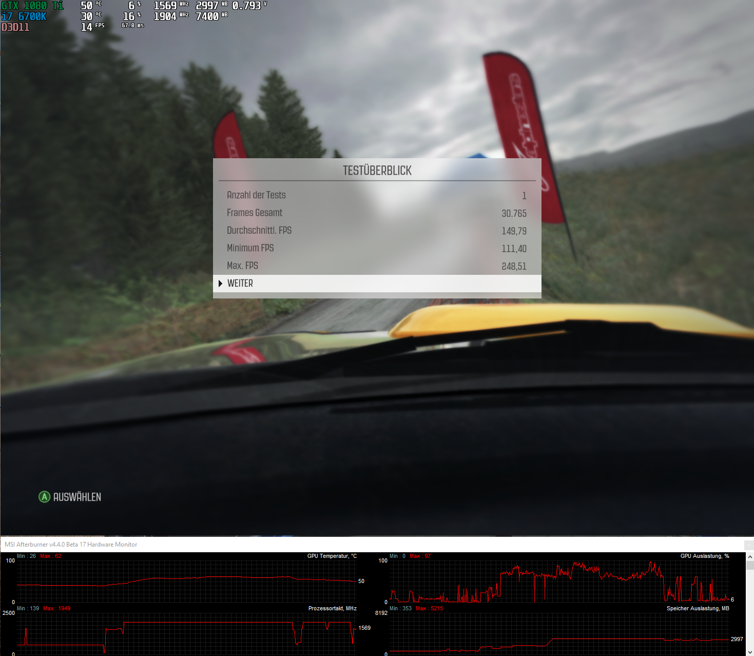Click the 67.8 ms frametime reading

(x=132, y=25)
